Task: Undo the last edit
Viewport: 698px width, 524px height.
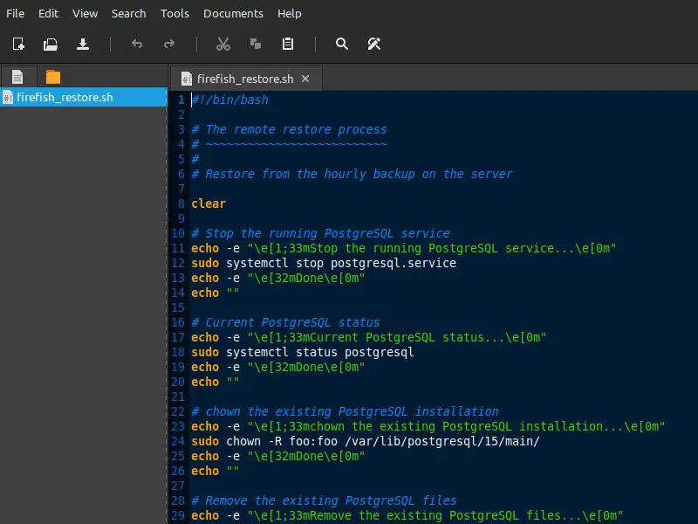Action: pos(137,44)
